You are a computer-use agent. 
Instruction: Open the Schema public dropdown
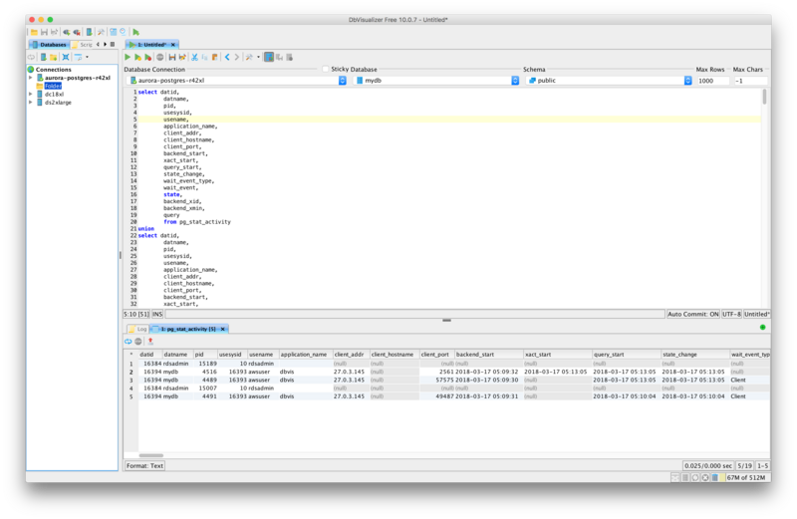pos(609,81)
